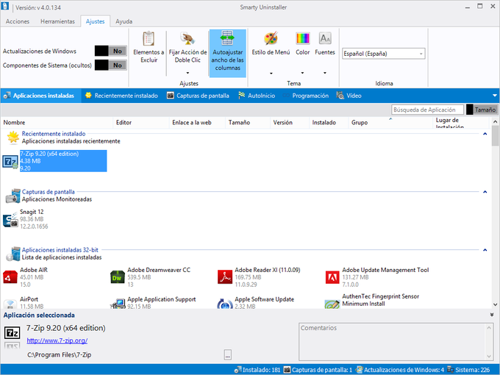Sort by Instalado column header

point(329,123)
